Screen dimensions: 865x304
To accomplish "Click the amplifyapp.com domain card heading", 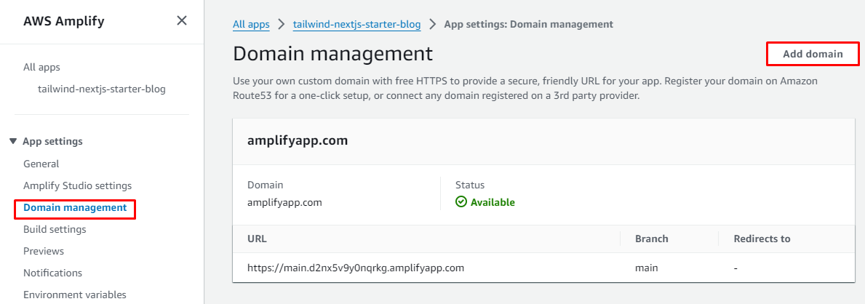I will pos(298,140).
